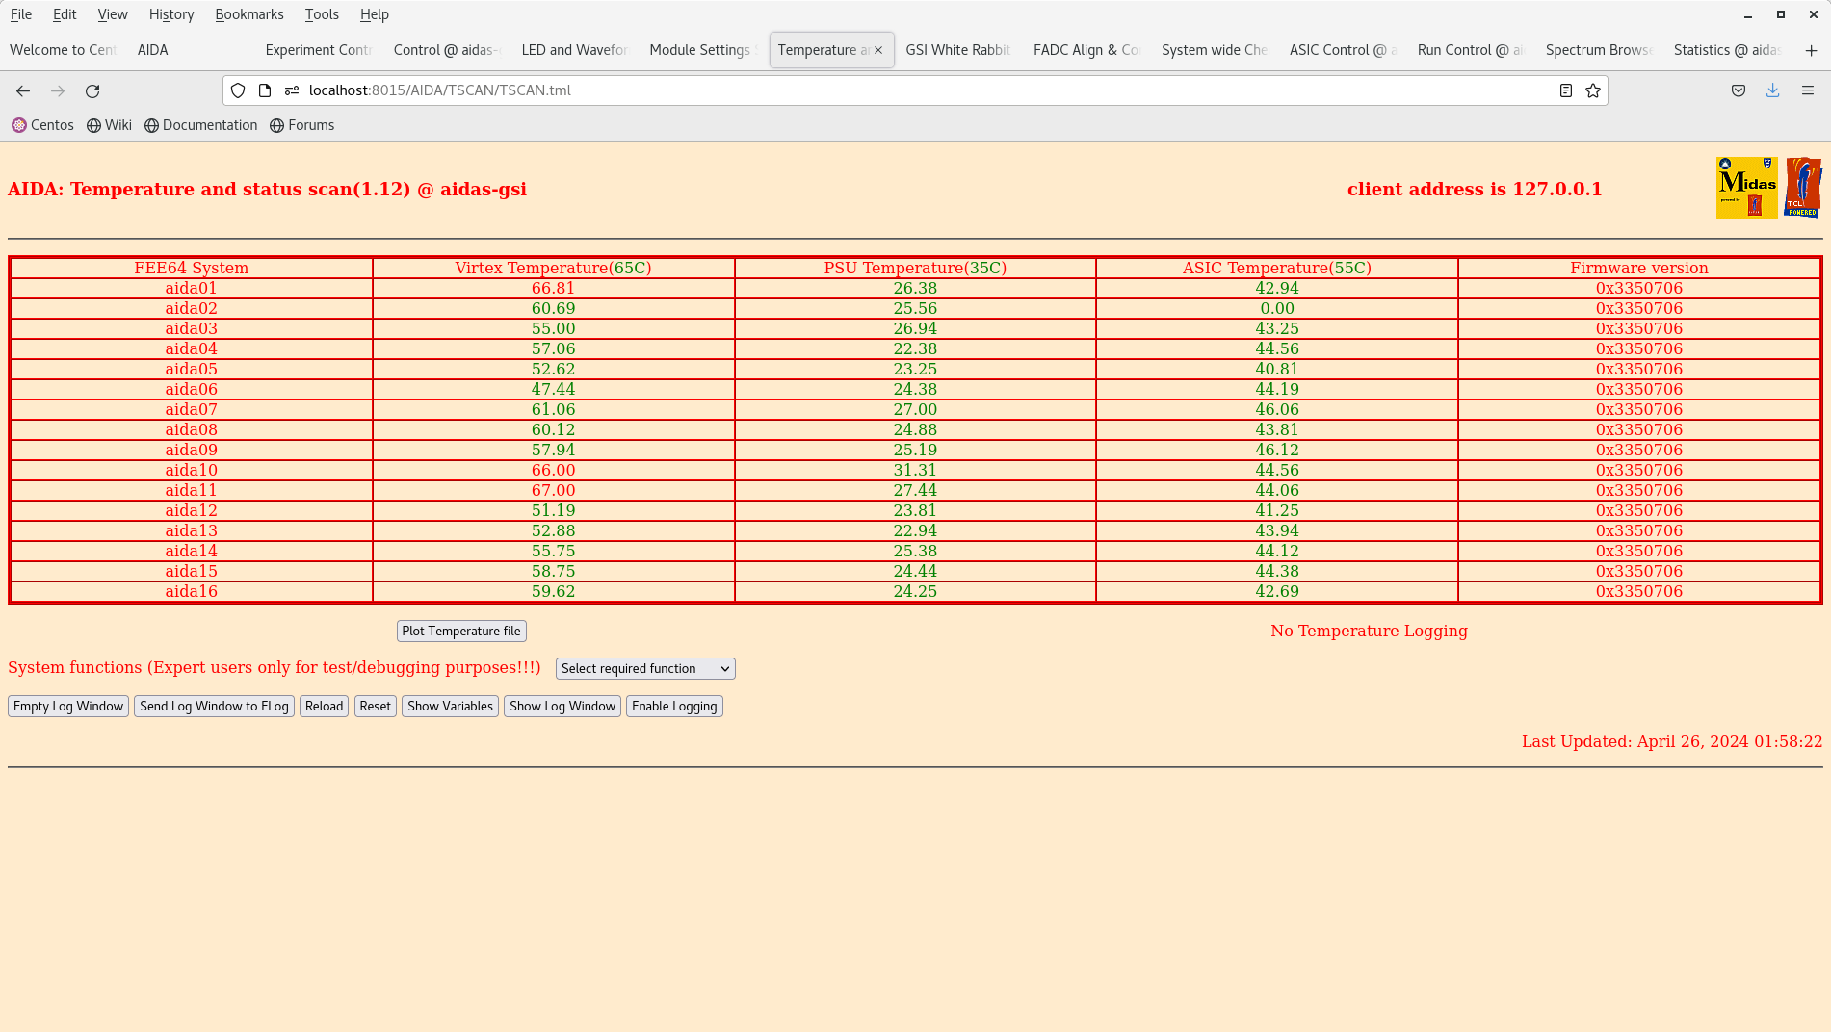
Task: Click the site information page icon
Action: point(265,90)
